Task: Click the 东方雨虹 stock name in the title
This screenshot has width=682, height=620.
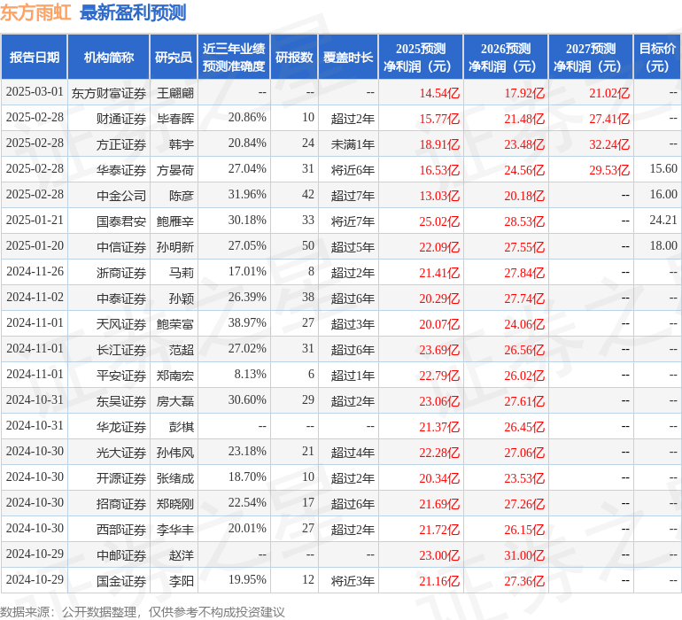Action: [36, 12]
